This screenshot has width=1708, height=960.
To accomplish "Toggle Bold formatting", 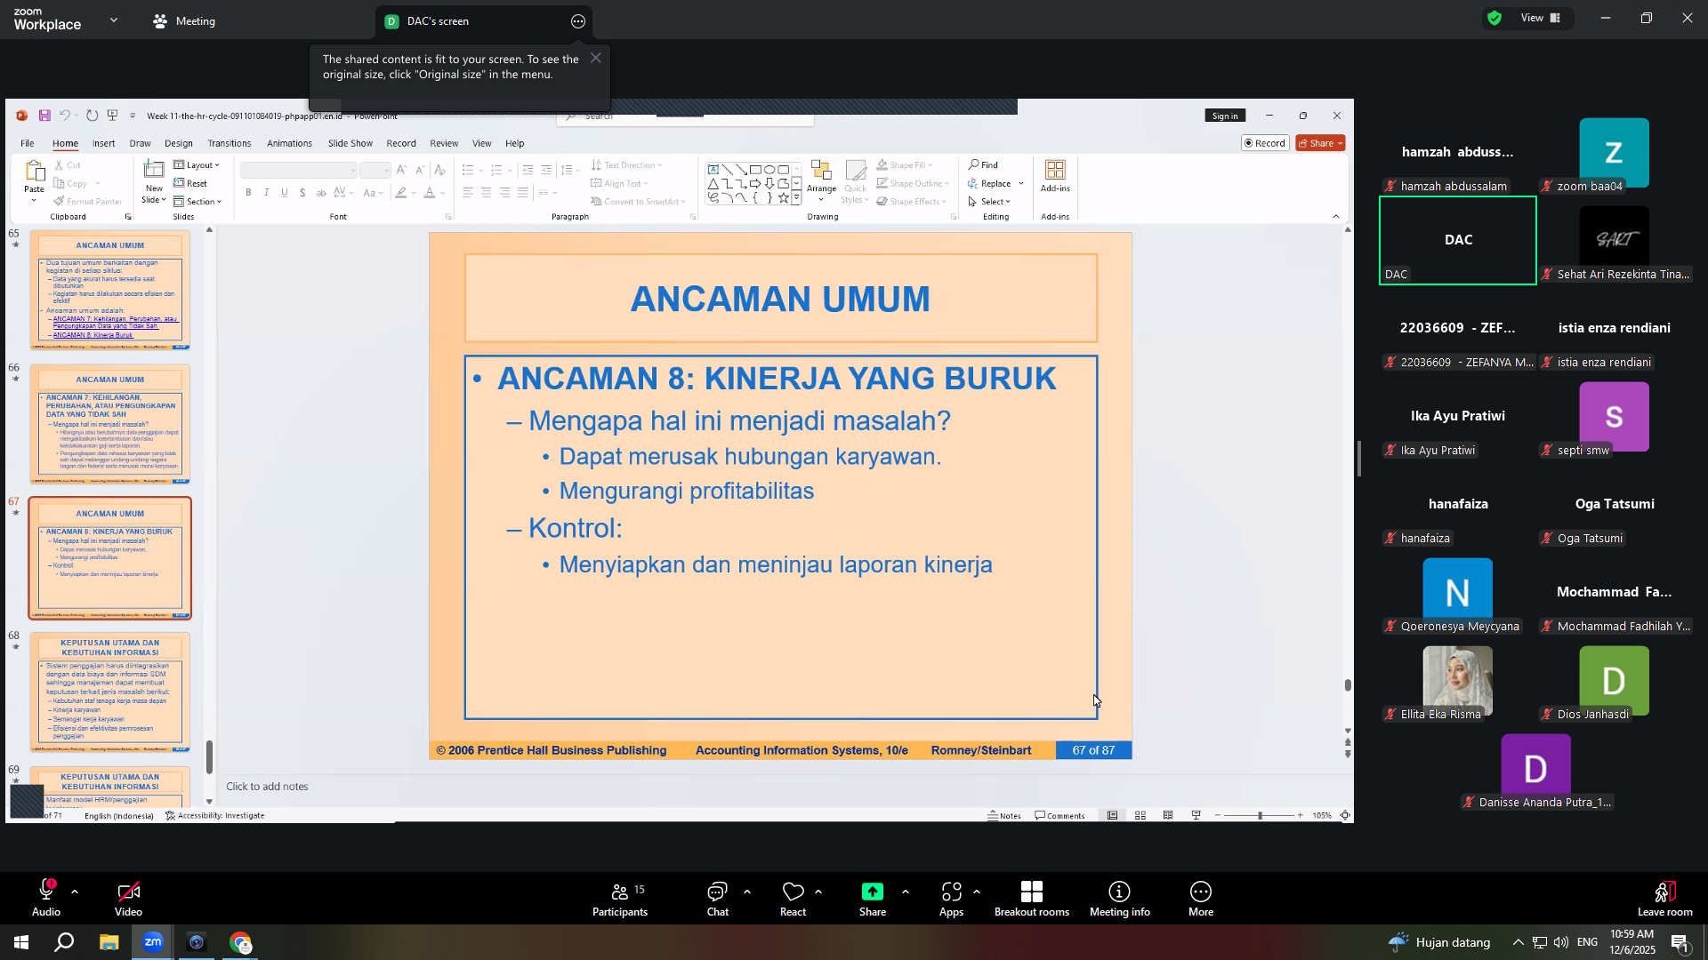I will (x=248, y=193).
